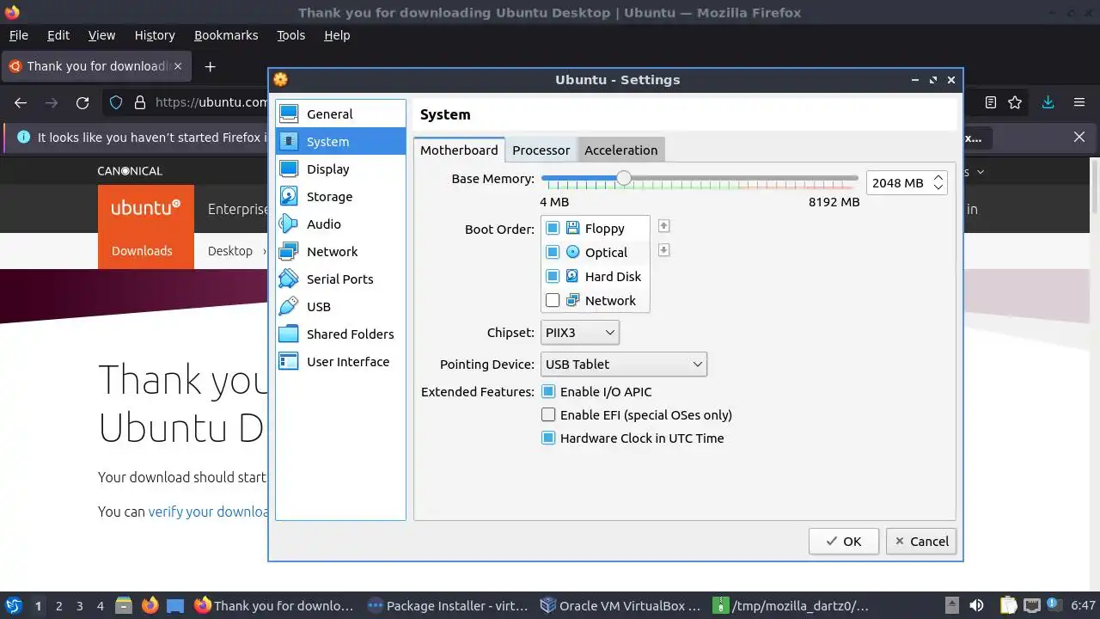This screenshot has width=1100, height=619.
Task: Click Firefox back arrow
Action: click(21, 102)
